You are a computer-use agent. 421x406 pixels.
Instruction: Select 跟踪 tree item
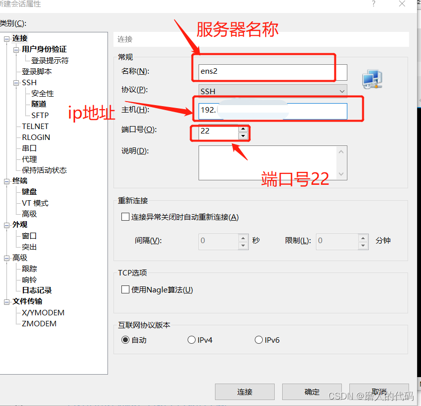pos(29,269)
